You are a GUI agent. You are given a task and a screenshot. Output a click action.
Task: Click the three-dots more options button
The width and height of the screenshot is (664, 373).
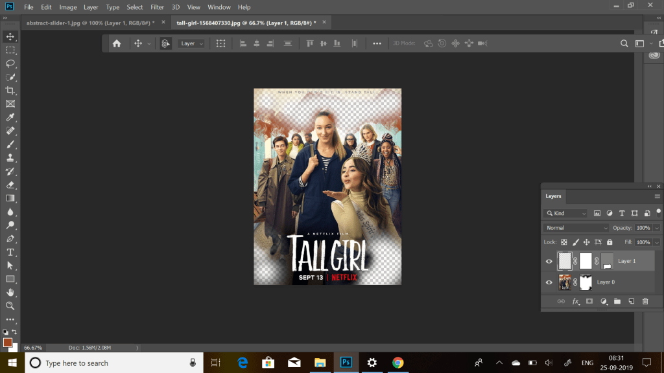(377, 43)
